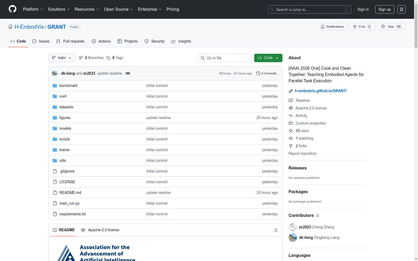This screenshot has width=418, height=261.
Task: Click the eye icon beside watching
Action: tap(291, 138)
